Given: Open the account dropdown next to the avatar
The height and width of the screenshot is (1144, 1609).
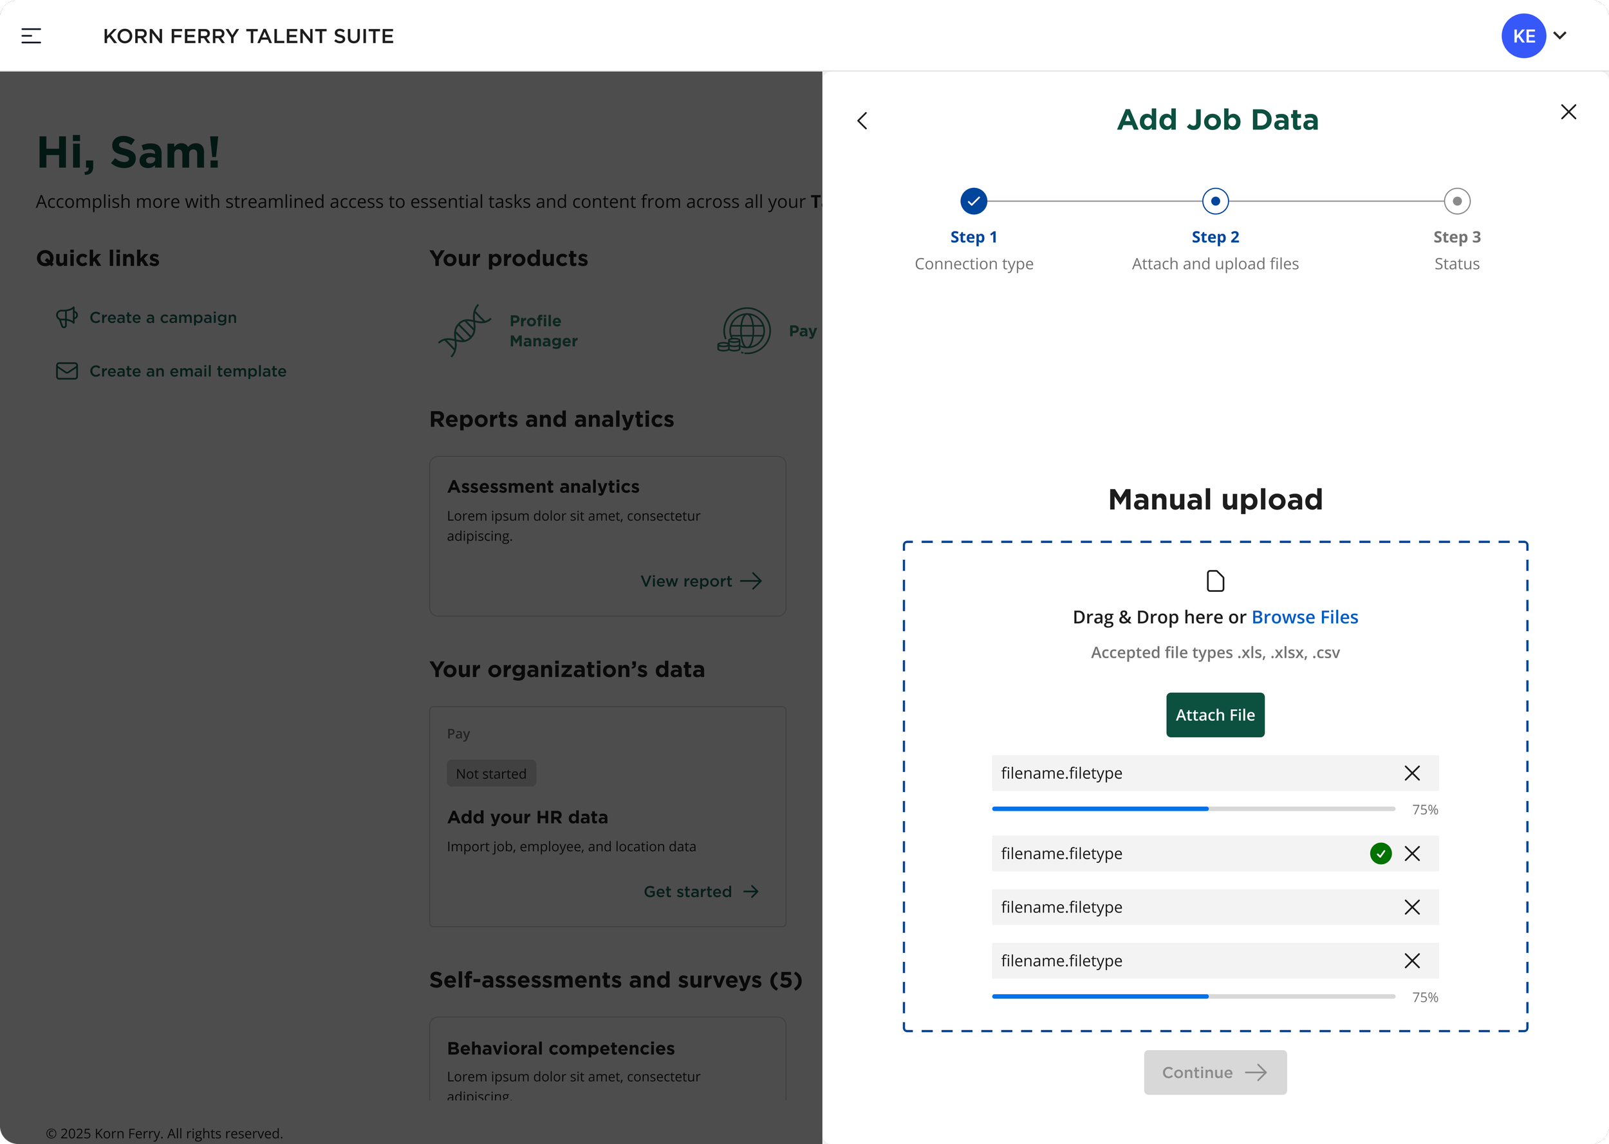Looking at the screenshot, I should 1560,35.
